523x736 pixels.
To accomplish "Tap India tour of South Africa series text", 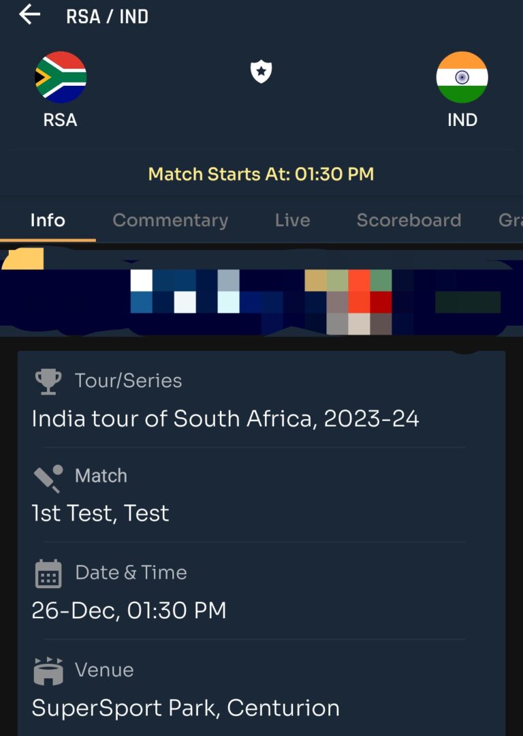I will coord(225,418).
